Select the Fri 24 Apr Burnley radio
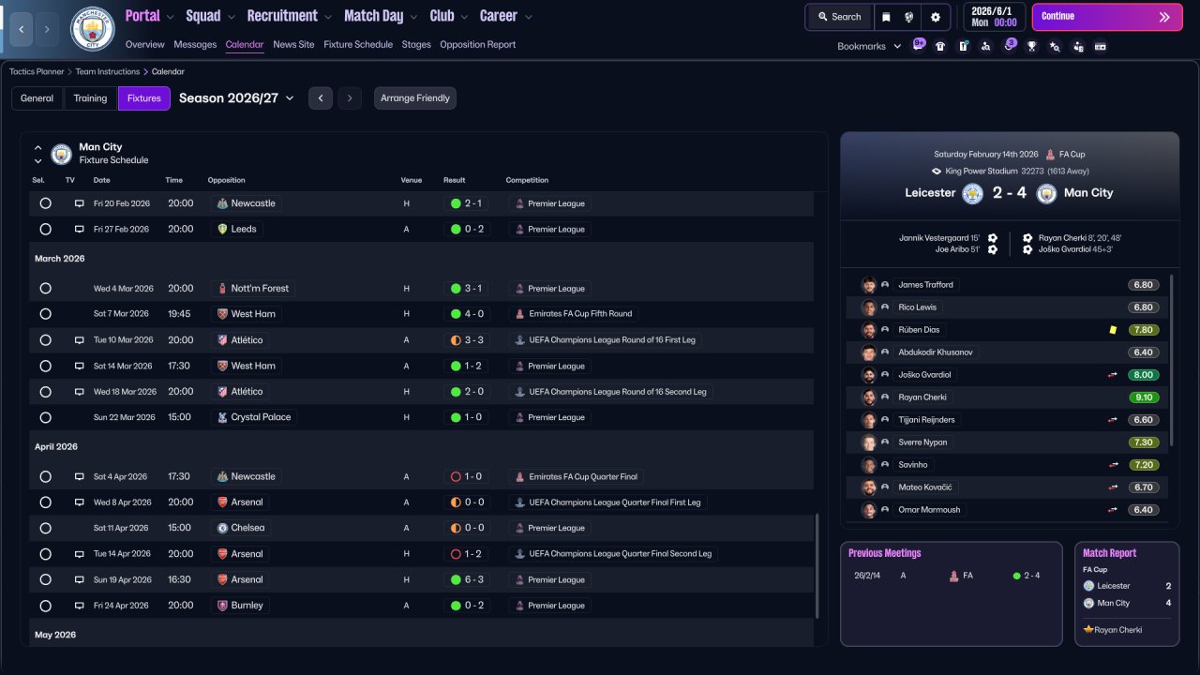The height and width of the screenshot is (675, 1200). tap(45, 606)
